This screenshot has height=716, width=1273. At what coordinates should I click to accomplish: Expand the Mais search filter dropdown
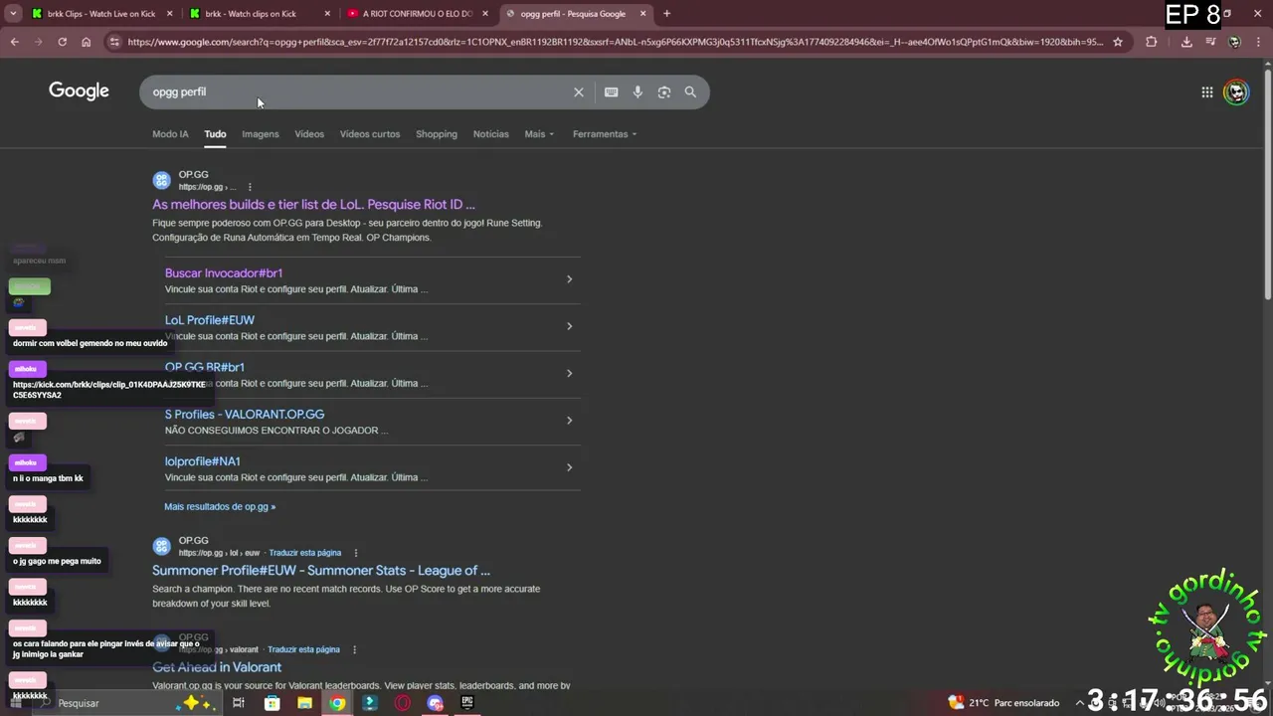(539, 134)
